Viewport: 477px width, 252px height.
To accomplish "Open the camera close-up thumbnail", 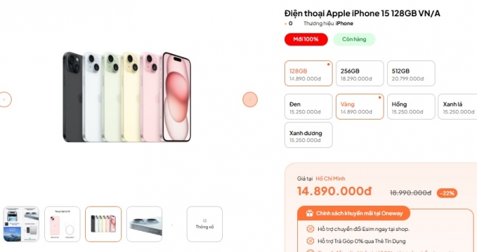I will coord(144,224).
